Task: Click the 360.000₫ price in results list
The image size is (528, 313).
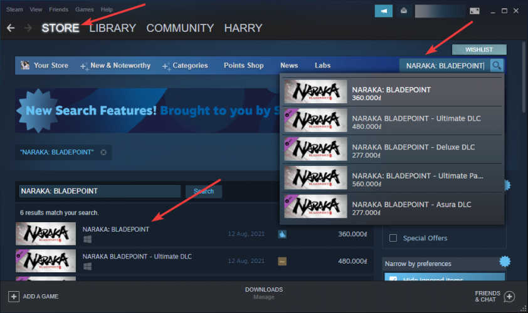Action: 352,234
